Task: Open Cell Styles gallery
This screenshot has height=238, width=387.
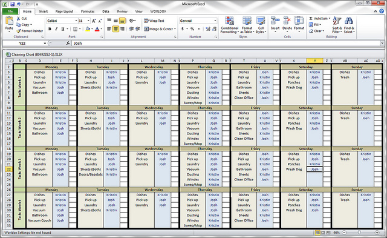Action: 261,25
